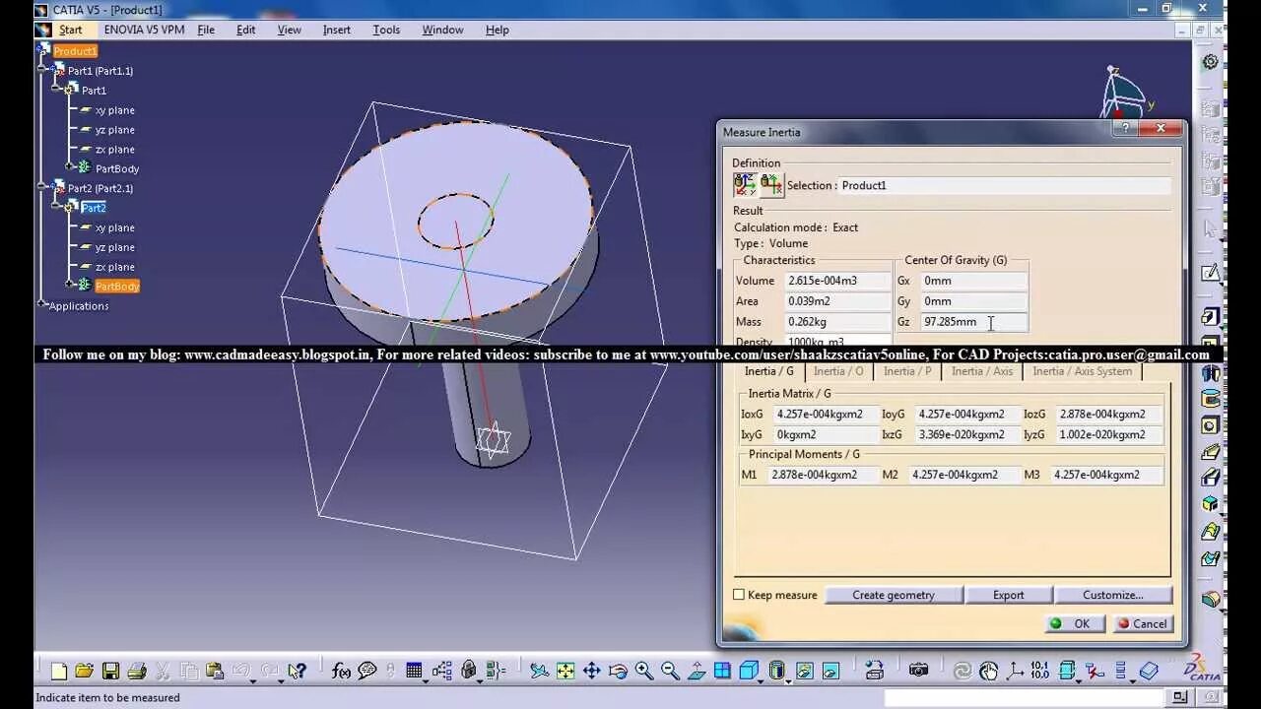This screenshot has width=1261, height=709.
Task: Click the Open file folder icon
Action: coord(85,671)
